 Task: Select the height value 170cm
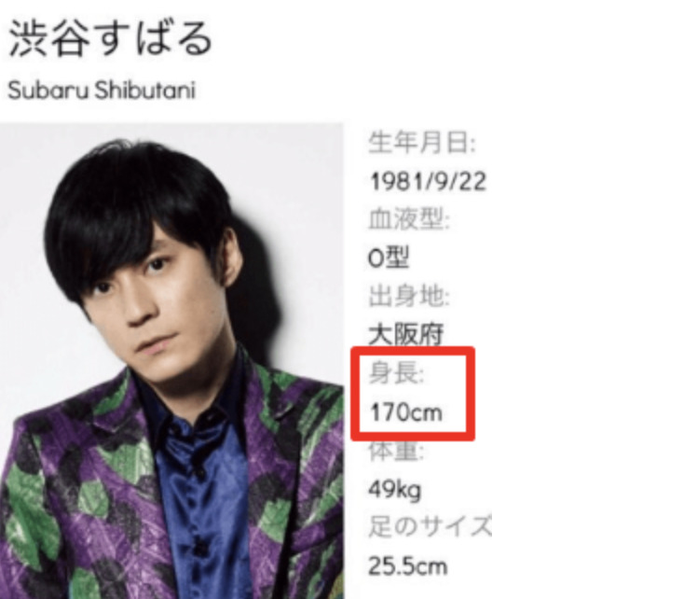point(406,412)
